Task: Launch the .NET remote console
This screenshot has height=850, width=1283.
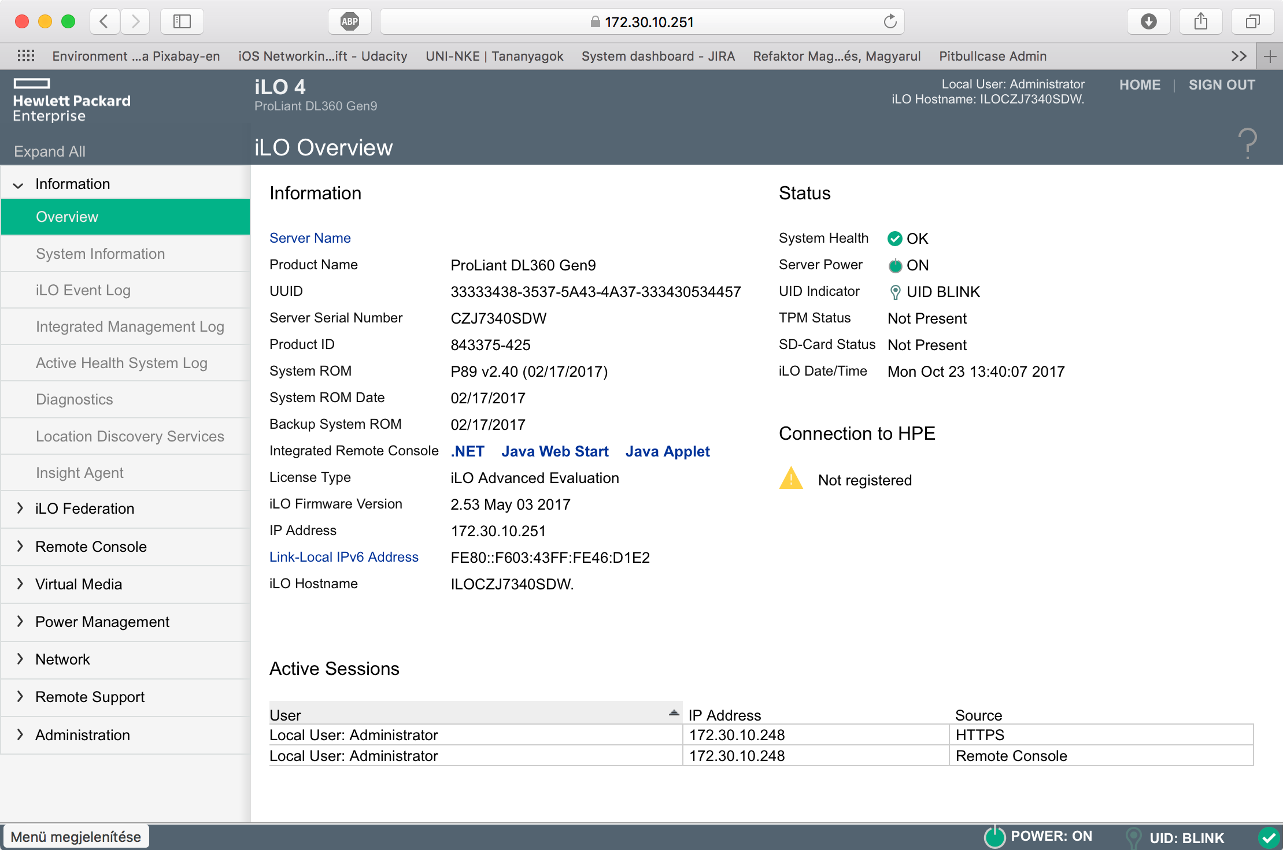Action: pos(467,451)
